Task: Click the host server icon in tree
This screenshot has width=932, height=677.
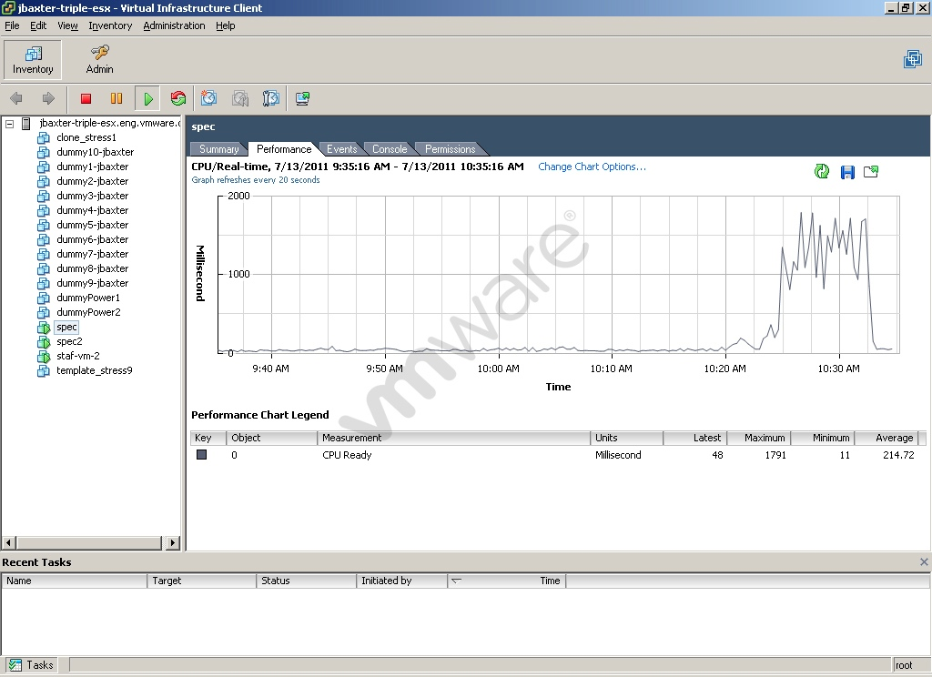Action: click(26, 124)
